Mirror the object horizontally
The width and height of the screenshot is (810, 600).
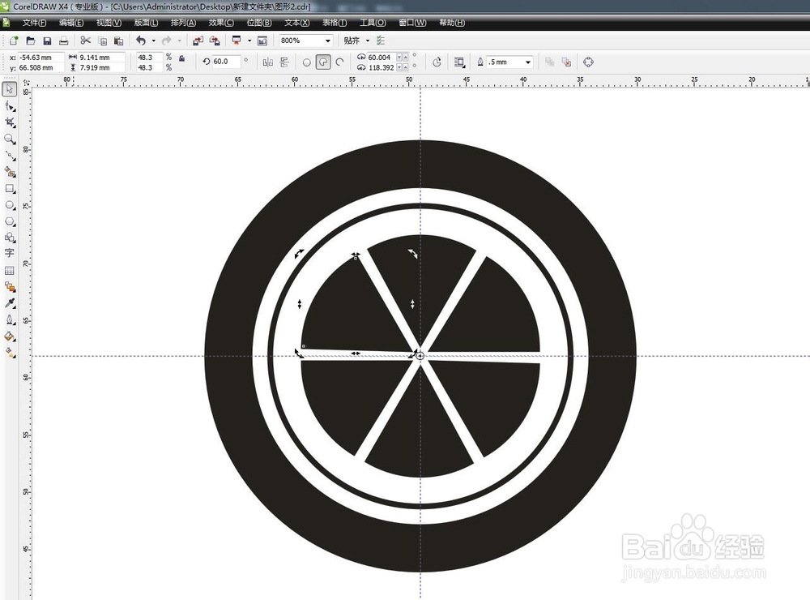267,62
